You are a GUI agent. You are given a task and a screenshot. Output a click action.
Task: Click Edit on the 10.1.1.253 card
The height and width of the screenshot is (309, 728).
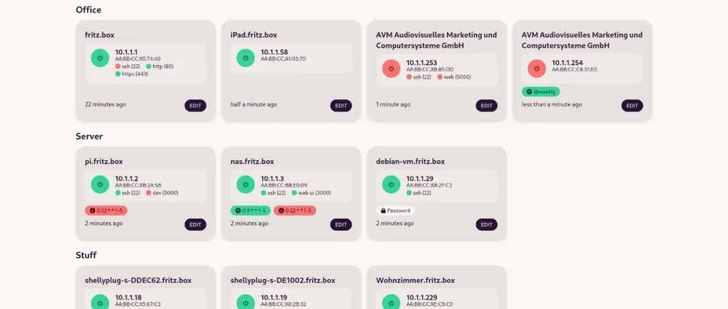[487, 106]
